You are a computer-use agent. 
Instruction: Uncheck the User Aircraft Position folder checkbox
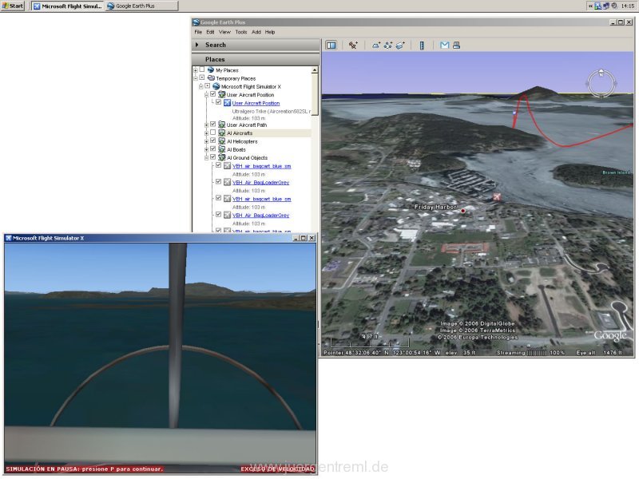[212, 94]
